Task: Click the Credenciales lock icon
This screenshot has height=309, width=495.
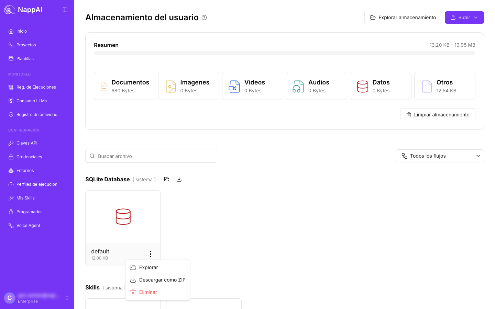Action: click(11, 157)
